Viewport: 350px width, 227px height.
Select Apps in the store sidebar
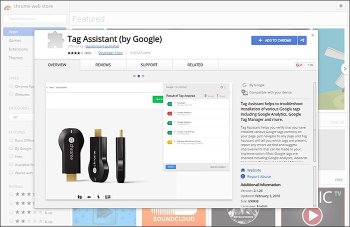coord(19,32)
